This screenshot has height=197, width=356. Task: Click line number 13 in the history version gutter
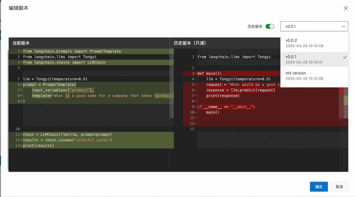click(x=193, y=129)
